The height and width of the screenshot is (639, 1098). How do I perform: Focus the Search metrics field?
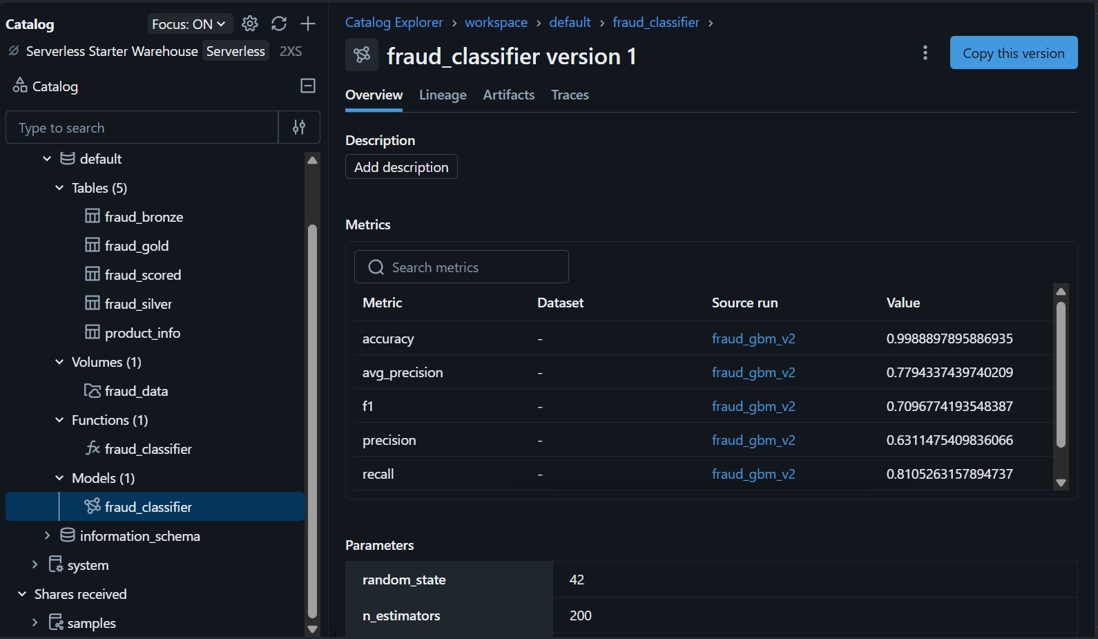click(461, 267)
